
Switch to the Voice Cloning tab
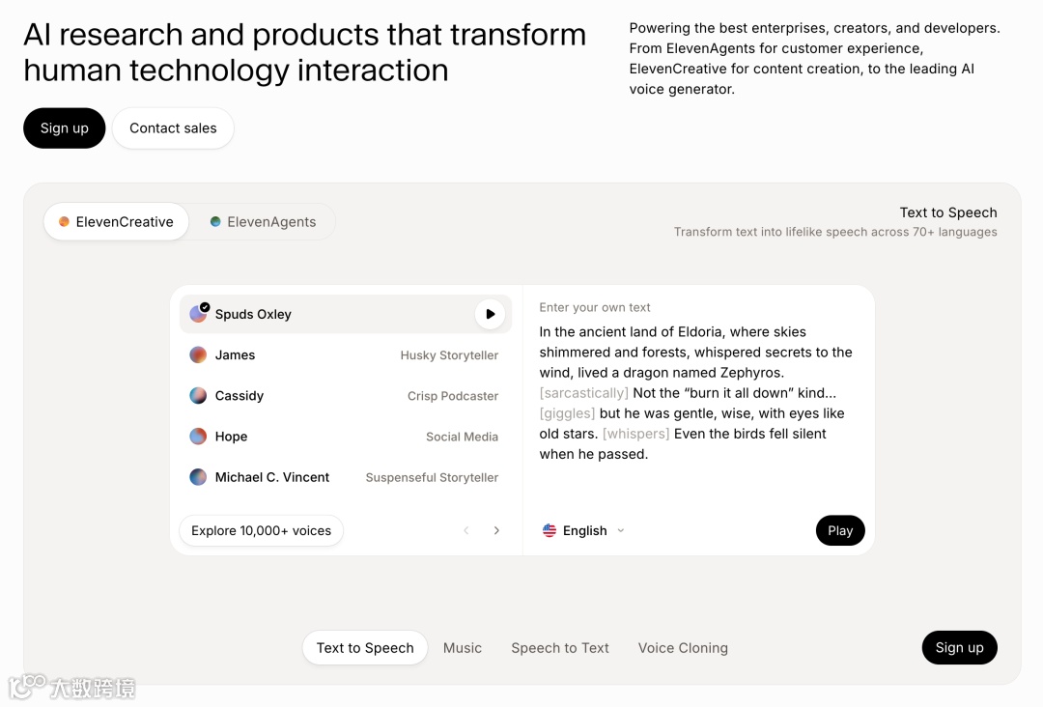[x=683, y=648]
